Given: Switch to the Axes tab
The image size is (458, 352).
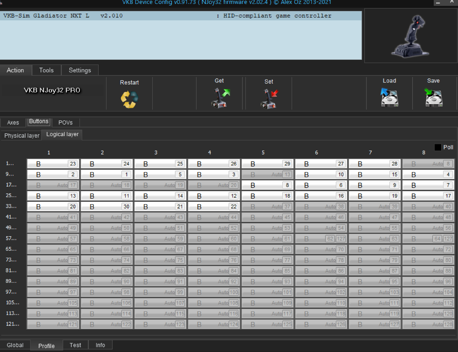Looking at the screenshot, I should (x=13, y=122).
